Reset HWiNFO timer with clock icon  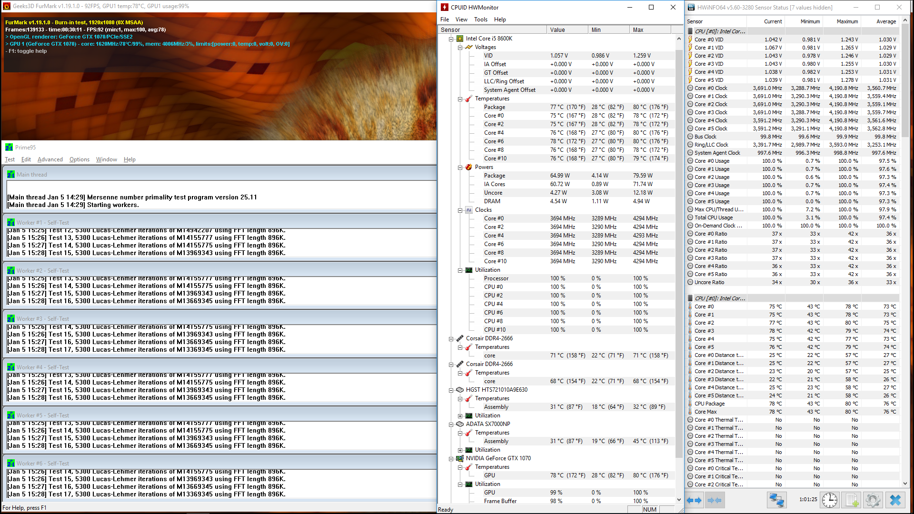830,500
